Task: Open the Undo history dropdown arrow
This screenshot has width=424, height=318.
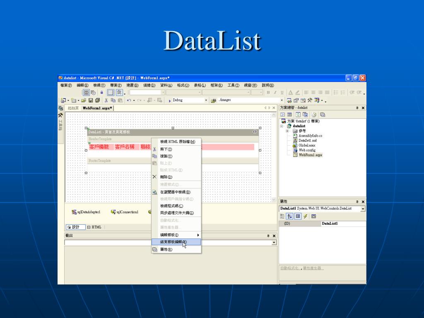Action: (134, 101)
